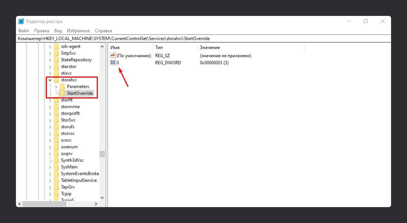
Task: Click the storufs folder icon
Action: coord(56,127)
